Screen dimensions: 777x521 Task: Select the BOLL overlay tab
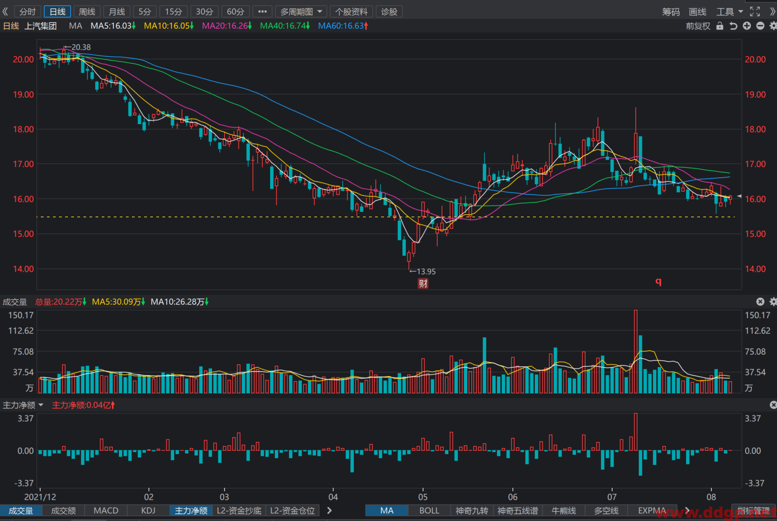click(429, 511)
